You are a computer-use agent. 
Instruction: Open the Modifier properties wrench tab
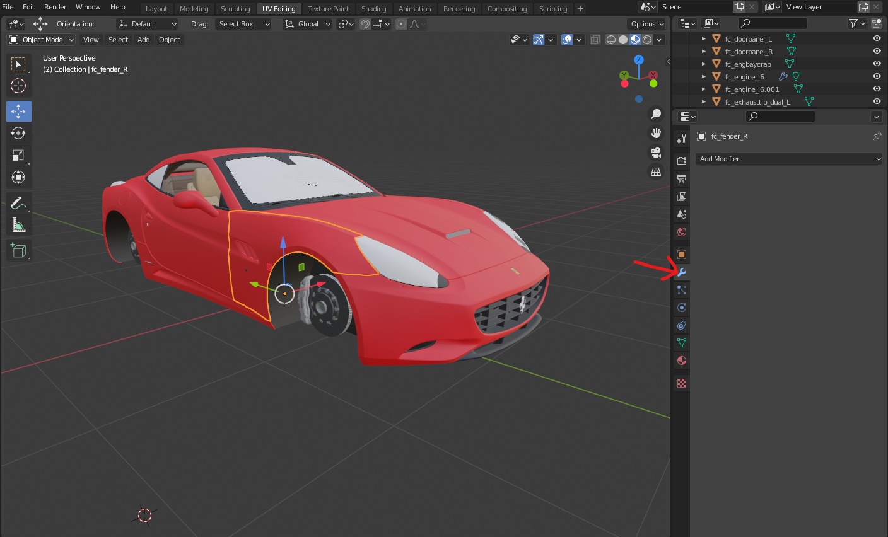point(682,272)
